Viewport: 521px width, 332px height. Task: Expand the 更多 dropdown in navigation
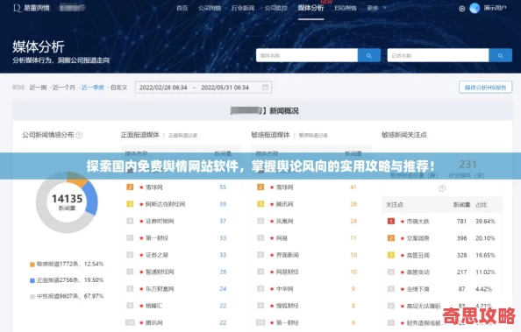point(376,8)
